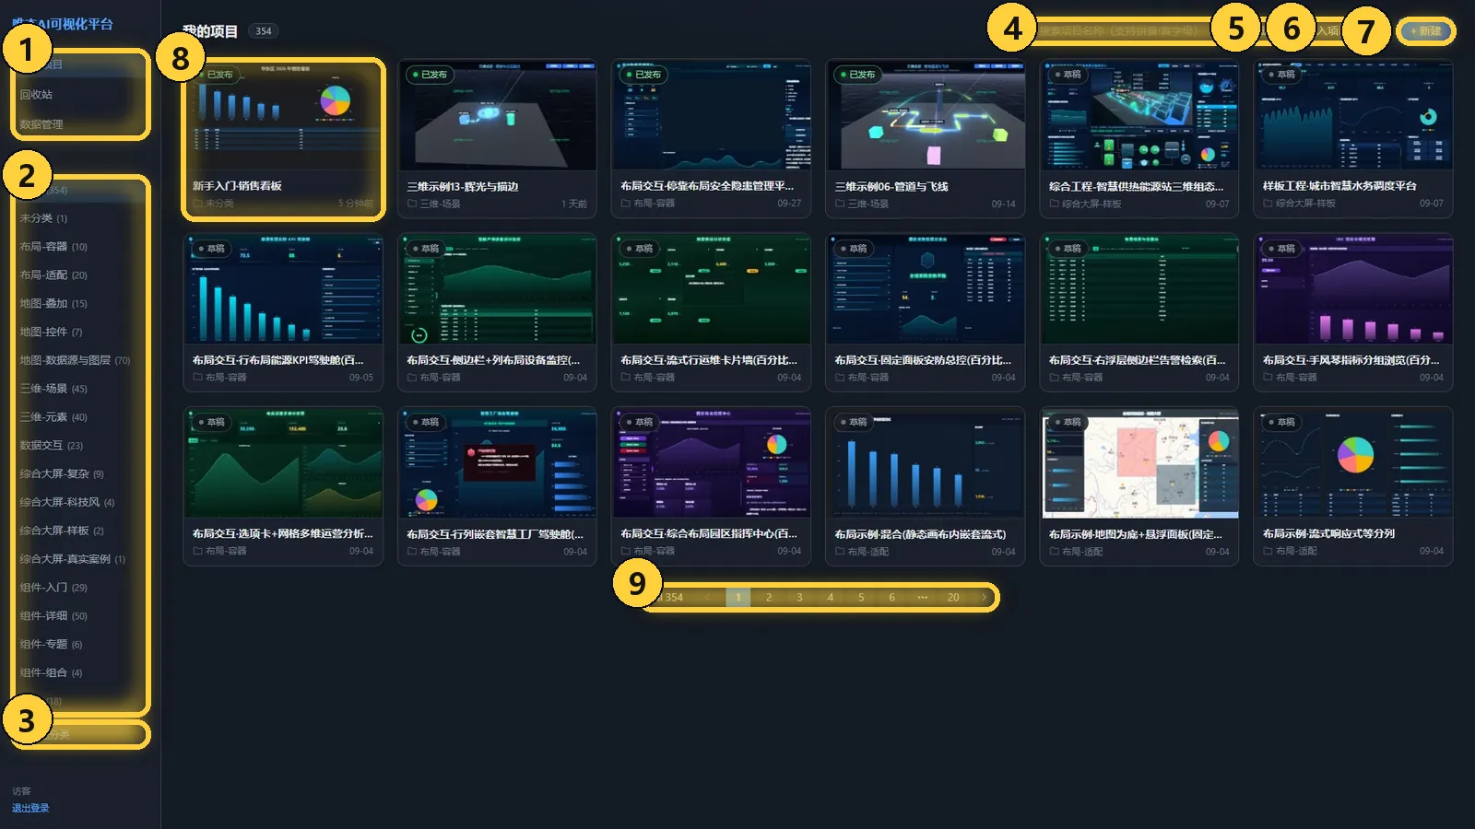
Task: Jump ahead pages with the ellipsis button
Action: pyautogui.click(x=922, y=598)
